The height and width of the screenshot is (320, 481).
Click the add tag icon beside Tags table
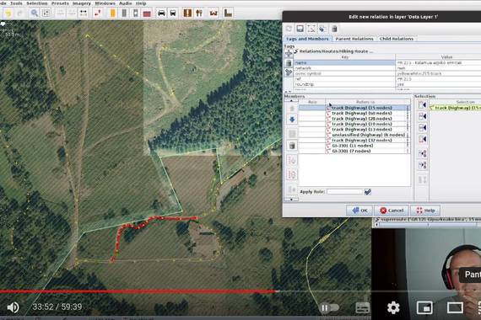[289, 54]
